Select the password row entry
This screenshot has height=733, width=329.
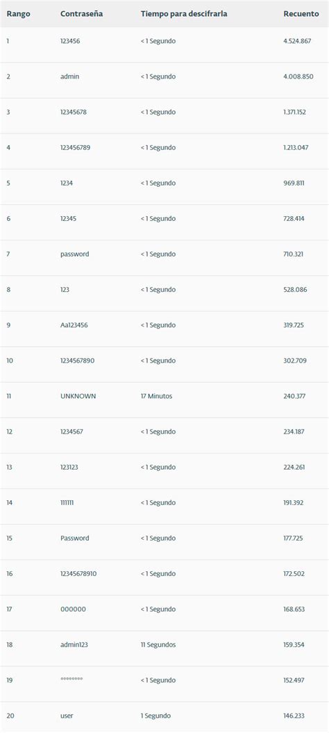(x=74, y=254)
